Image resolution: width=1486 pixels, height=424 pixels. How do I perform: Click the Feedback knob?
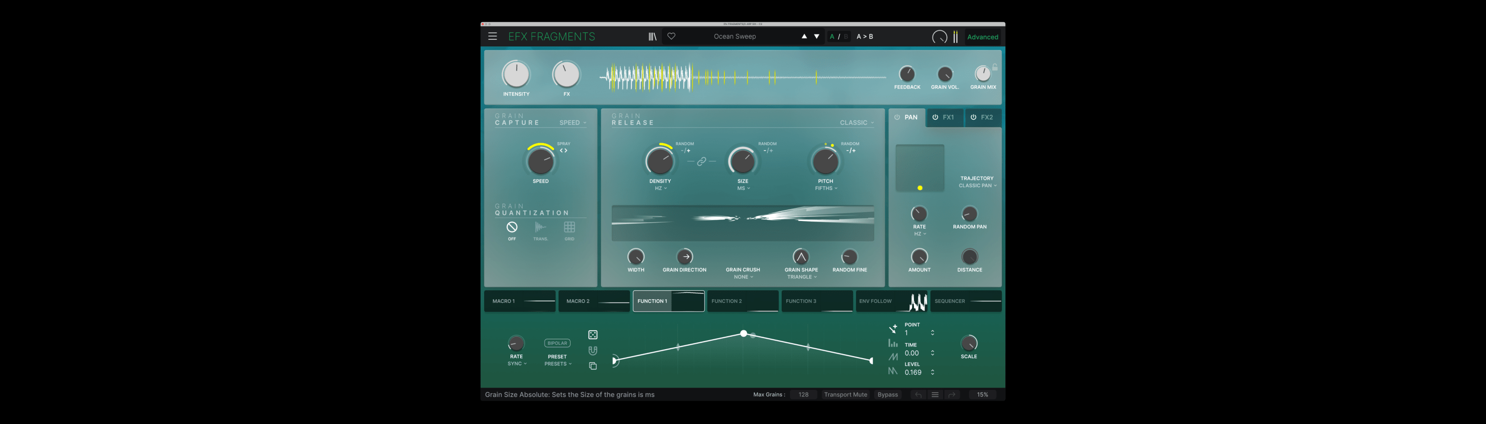pos(907,74)
